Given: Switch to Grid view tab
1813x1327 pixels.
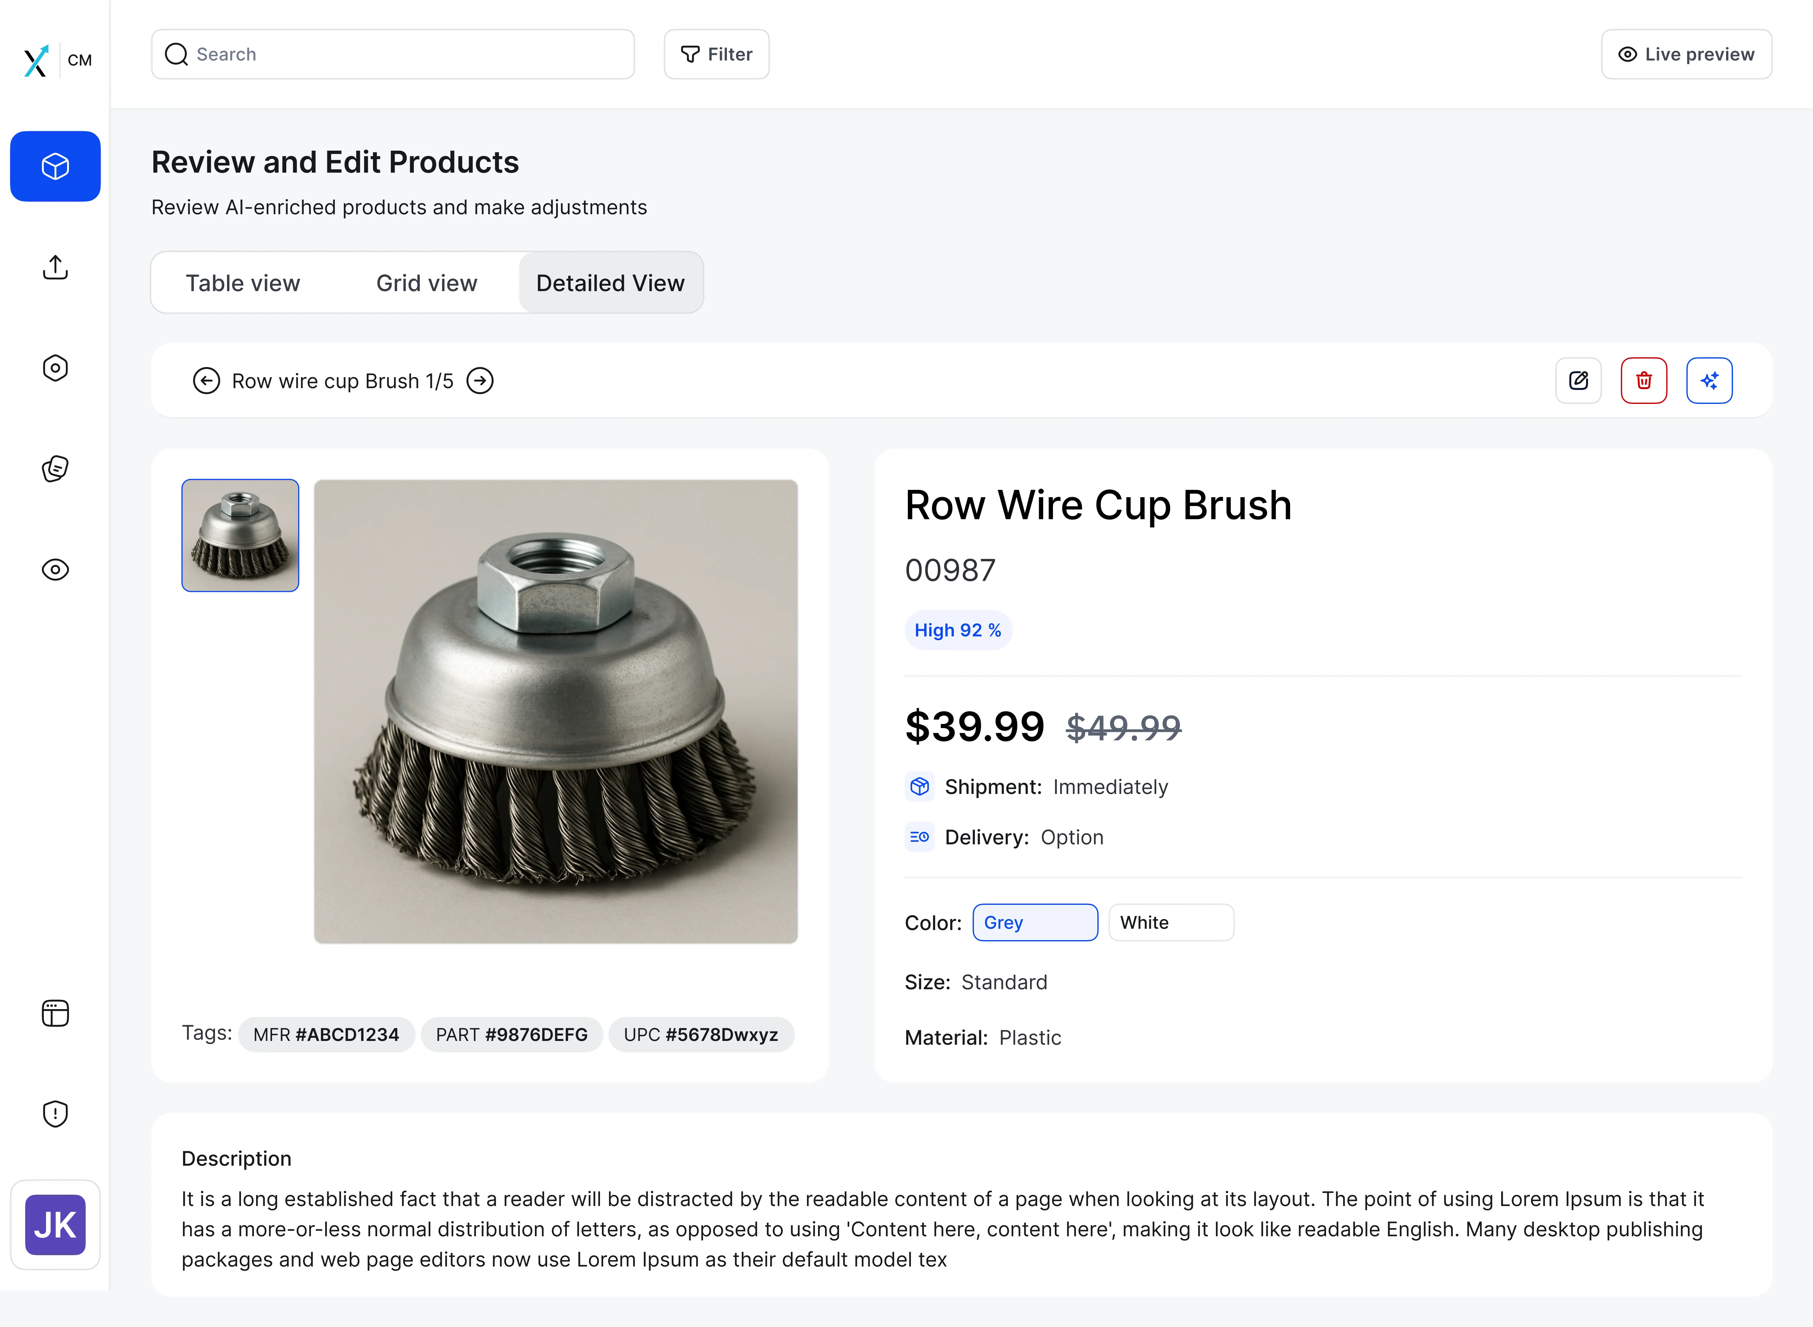Looking at the screenshot, I should (x=426, y=283).
